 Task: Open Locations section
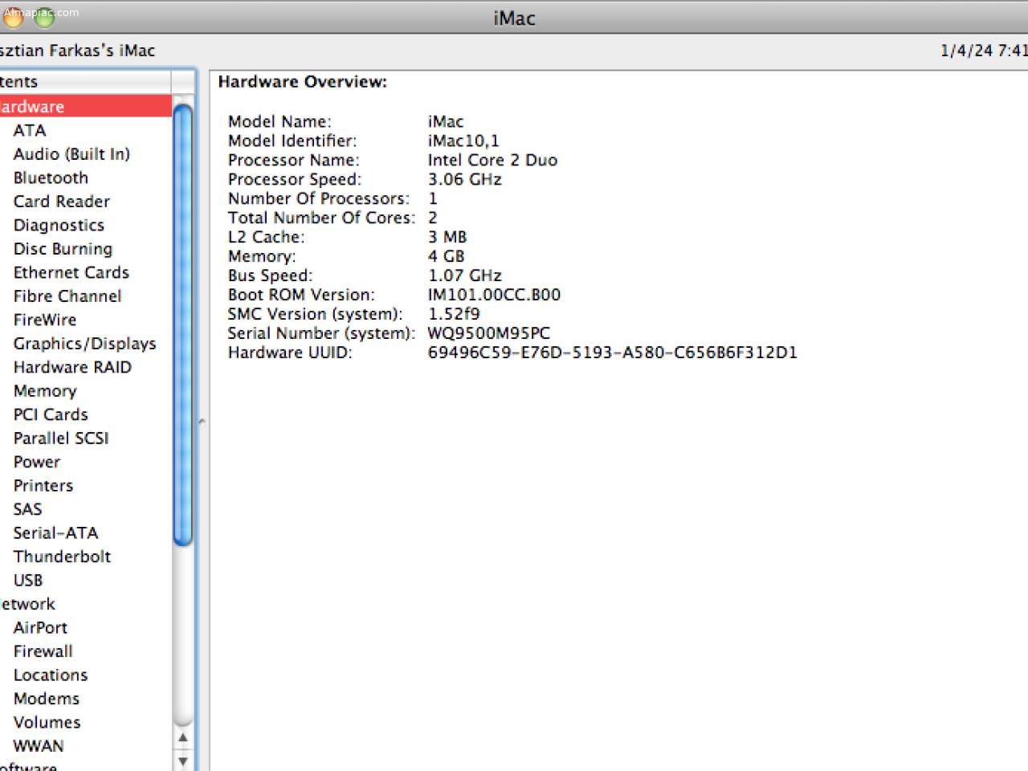[x=51, y=675]
